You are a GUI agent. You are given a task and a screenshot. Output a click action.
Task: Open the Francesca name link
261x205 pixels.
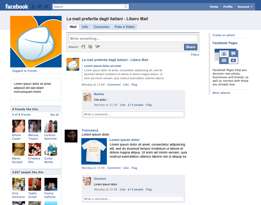[90, 130]
